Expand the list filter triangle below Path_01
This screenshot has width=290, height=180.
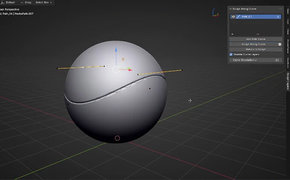click(232, 34)
